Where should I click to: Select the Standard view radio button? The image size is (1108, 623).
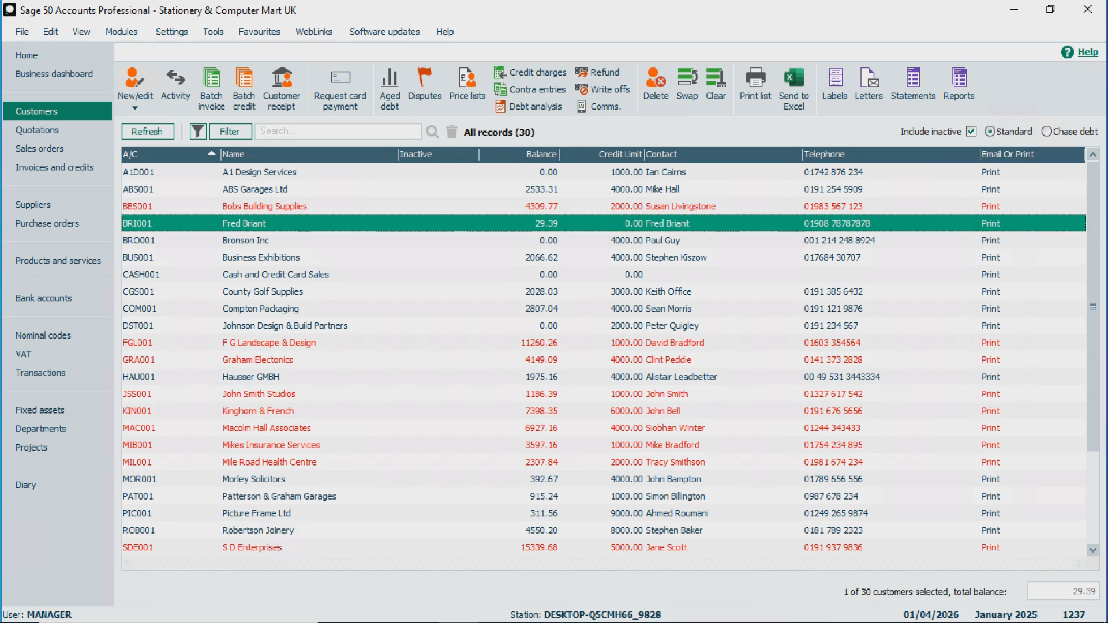click(990, 132)
